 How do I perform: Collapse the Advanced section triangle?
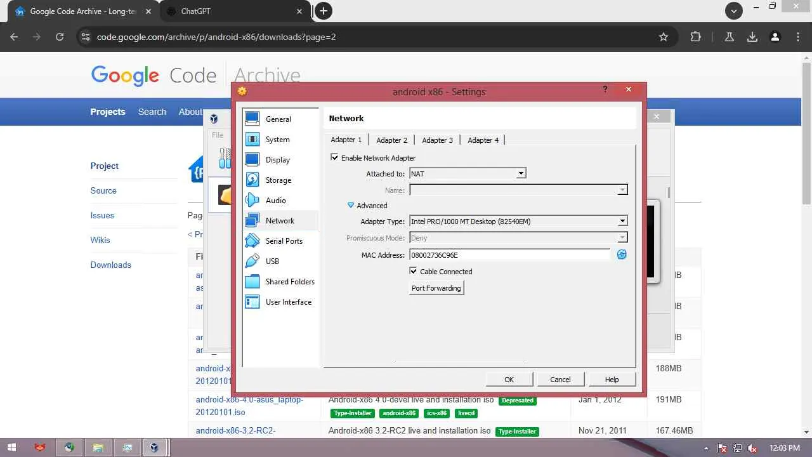[351, 205]
